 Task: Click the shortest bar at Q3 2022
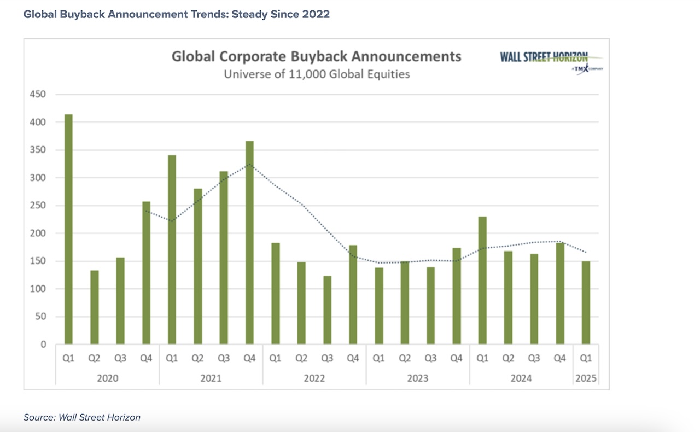[x=327, y=309]
